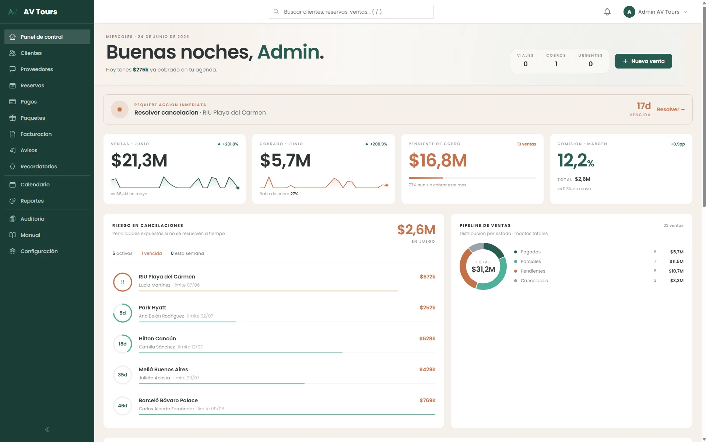Click the Avisos megaphone icon

tap(13, 150)
